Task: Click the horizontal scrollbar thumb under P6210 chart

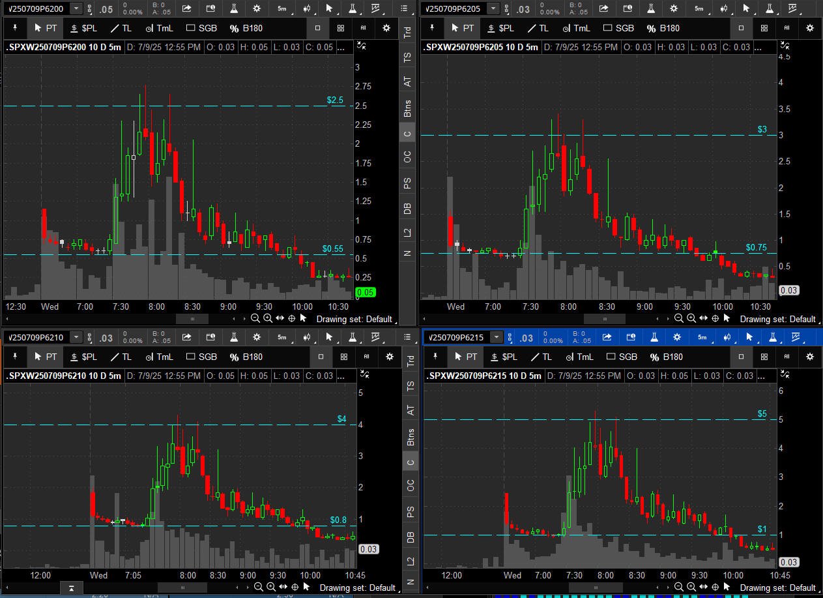Action: (182, 588)
